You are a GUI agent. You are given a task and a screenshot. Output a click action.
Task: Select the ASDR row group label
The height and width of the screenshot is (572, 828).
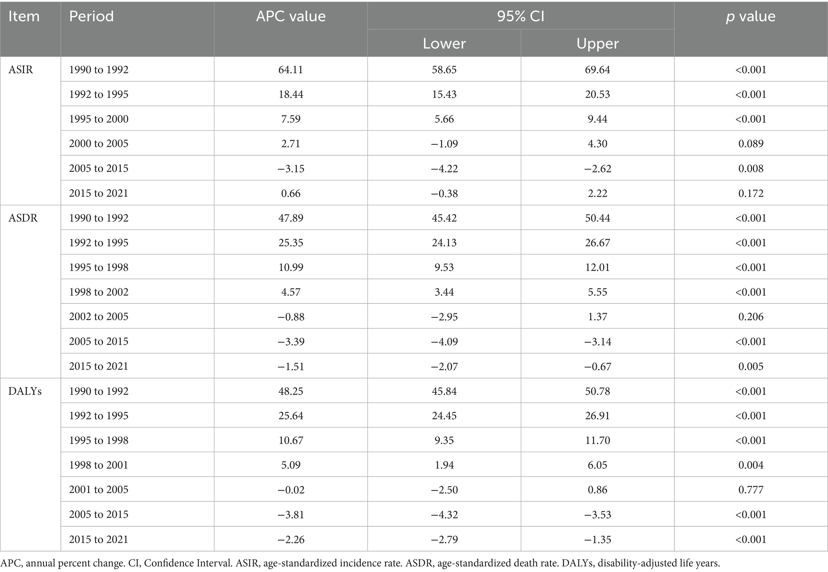point(23,218)
